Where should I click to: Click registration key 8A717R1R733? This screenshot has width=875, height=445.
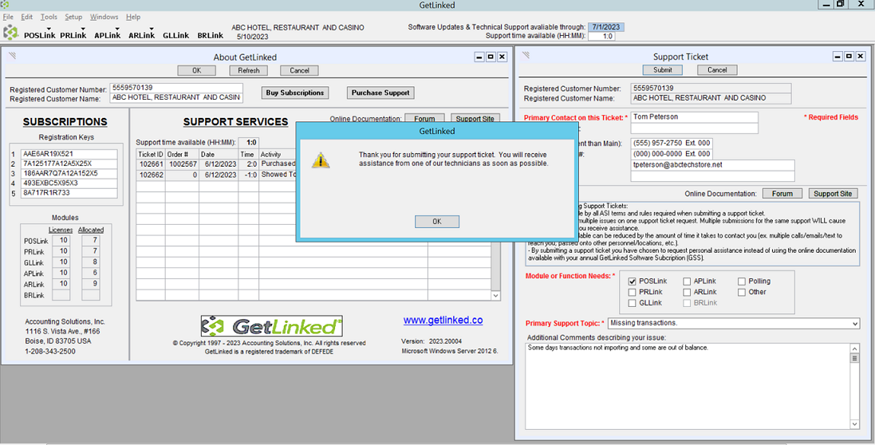tap(69, 193)
